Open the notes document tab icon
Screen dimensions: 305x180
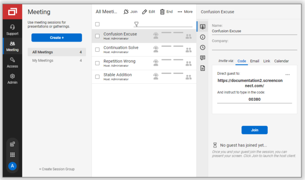coord(202,68)
